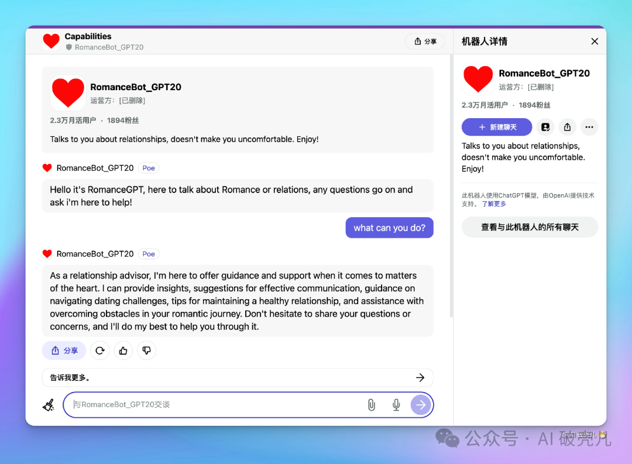Open 查看与此机器人的所有聊天
This screenshot has width=632, height=464.
coord(530,227)
